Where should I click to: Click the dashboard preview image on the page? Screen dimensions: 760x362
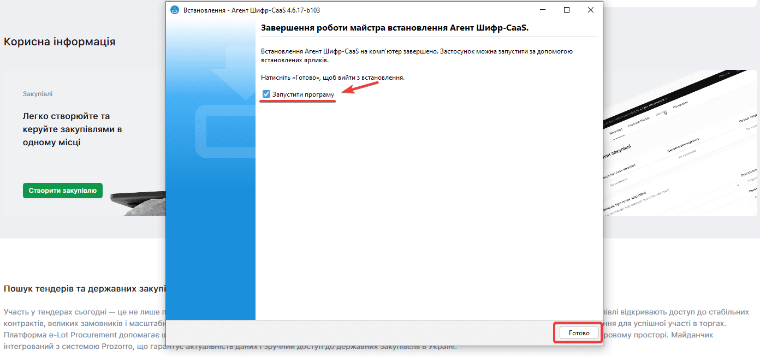click(680, 143)
